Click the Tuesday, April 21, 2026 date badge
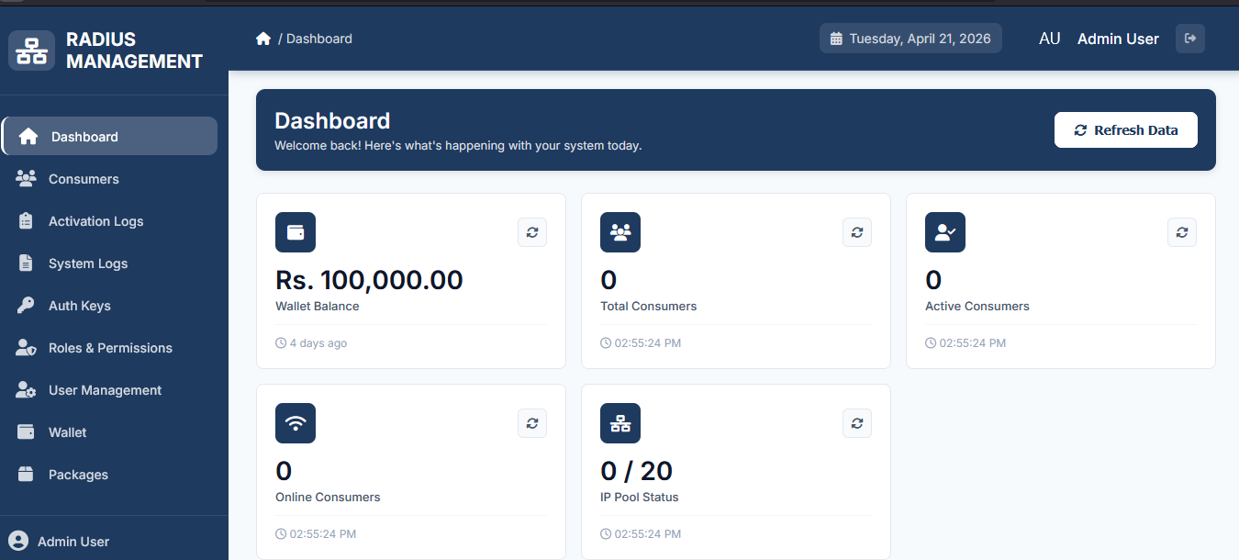The image size is (1239, 560). [x=910, y=39]
